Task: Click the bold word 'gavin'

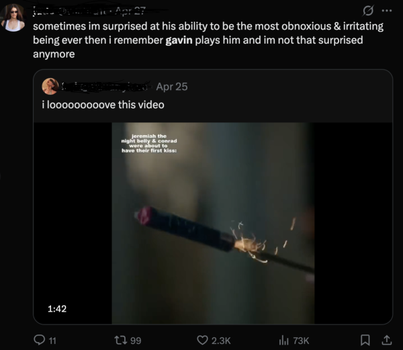Action: (179, 40)
